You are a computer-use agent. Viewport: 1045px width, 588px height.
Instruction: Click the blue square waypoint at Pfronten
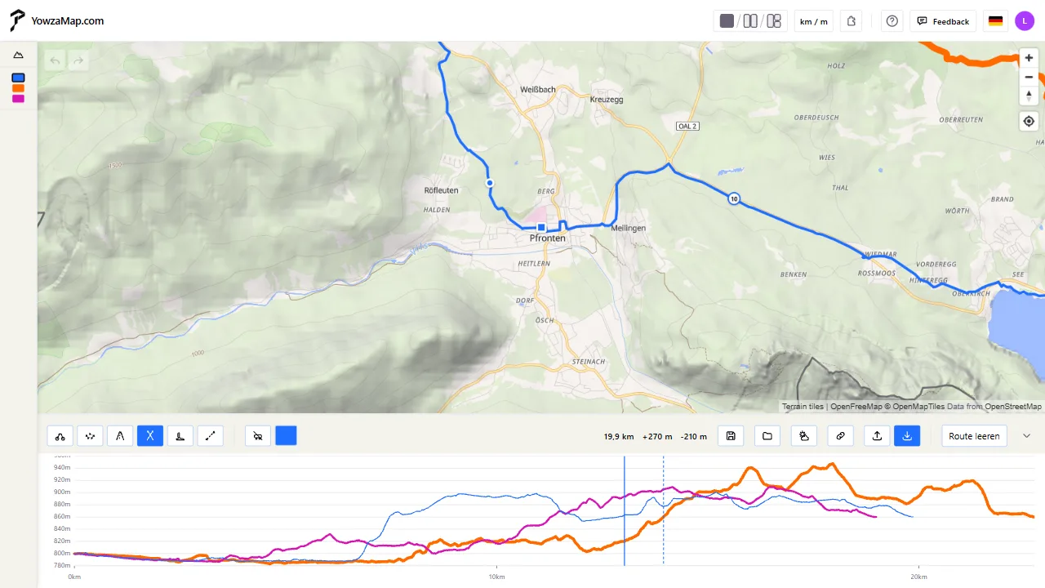pyautogui.click(x=541, y=227)
